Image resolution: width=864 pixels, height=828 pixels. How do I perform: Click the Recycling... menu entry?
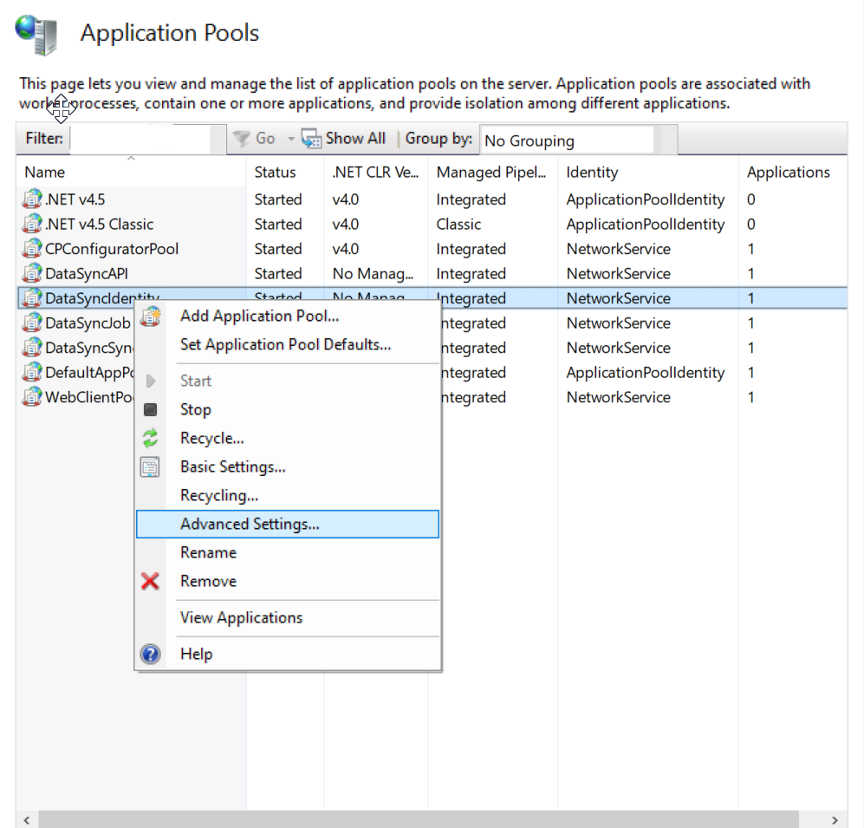pos(218,496)
